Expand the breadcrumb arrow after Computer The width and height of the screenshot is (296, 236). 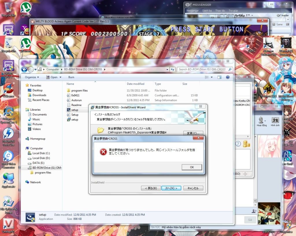coord(62,69)
